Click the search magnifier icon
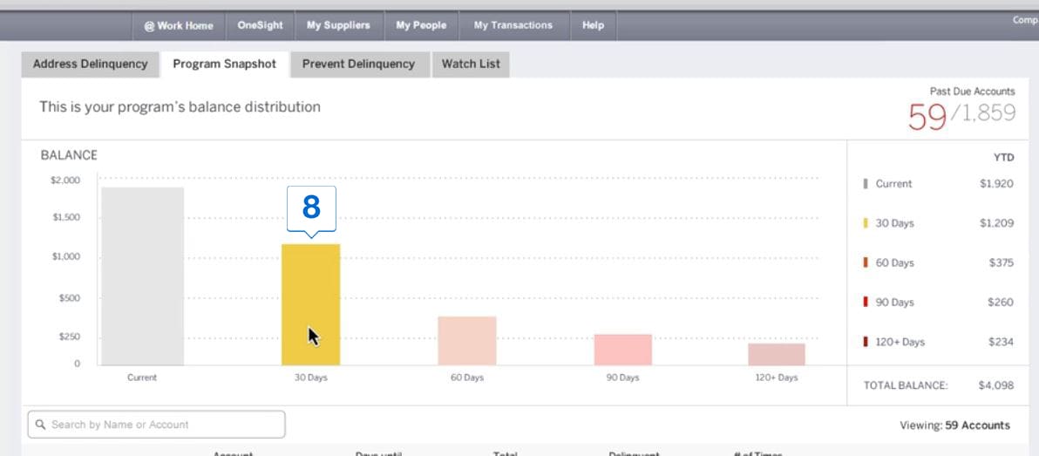 point(40,425)
